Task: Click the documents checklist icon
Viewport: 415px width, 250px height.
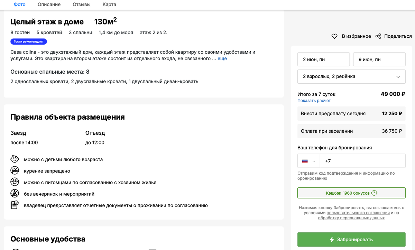Action: click(15, 205)
